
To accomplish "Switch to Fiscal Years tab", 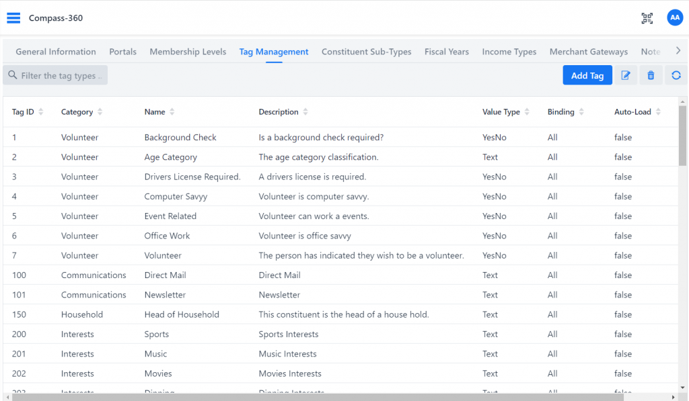I will 447,52.
